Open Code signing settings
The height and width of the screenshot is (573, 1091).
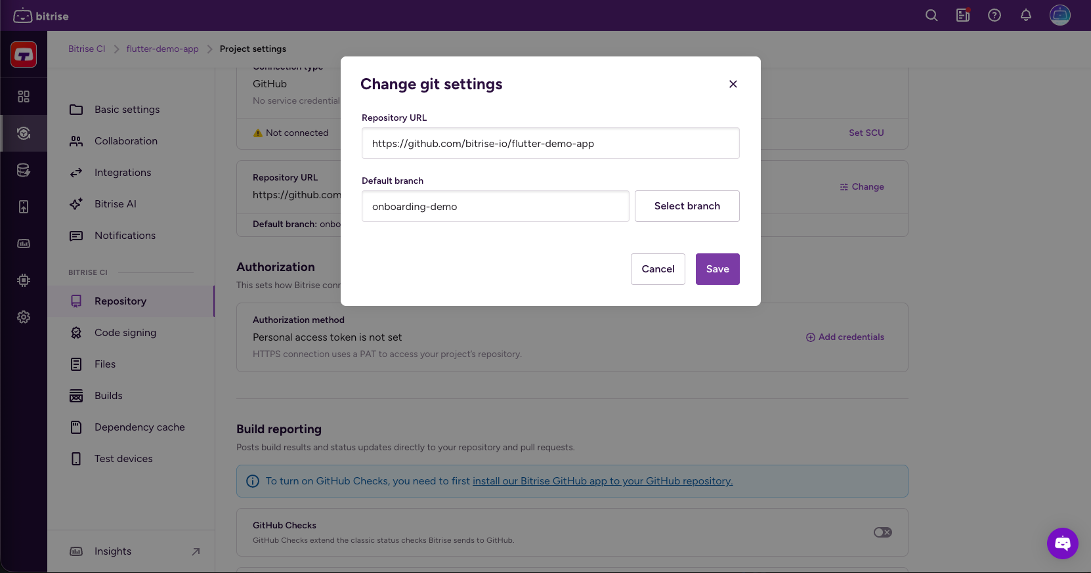(131, 333)
